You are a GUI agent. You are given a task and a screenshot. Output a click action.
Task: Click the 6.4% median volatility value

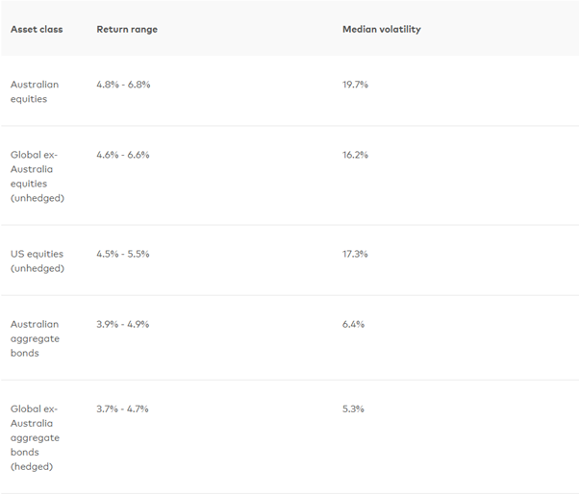(353, 324)
